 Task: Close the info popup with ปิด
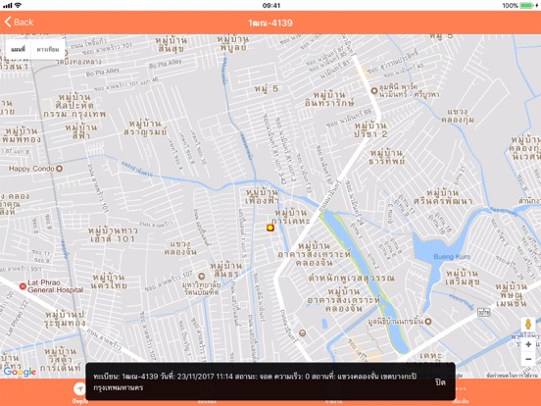click(x=440, y=382)
